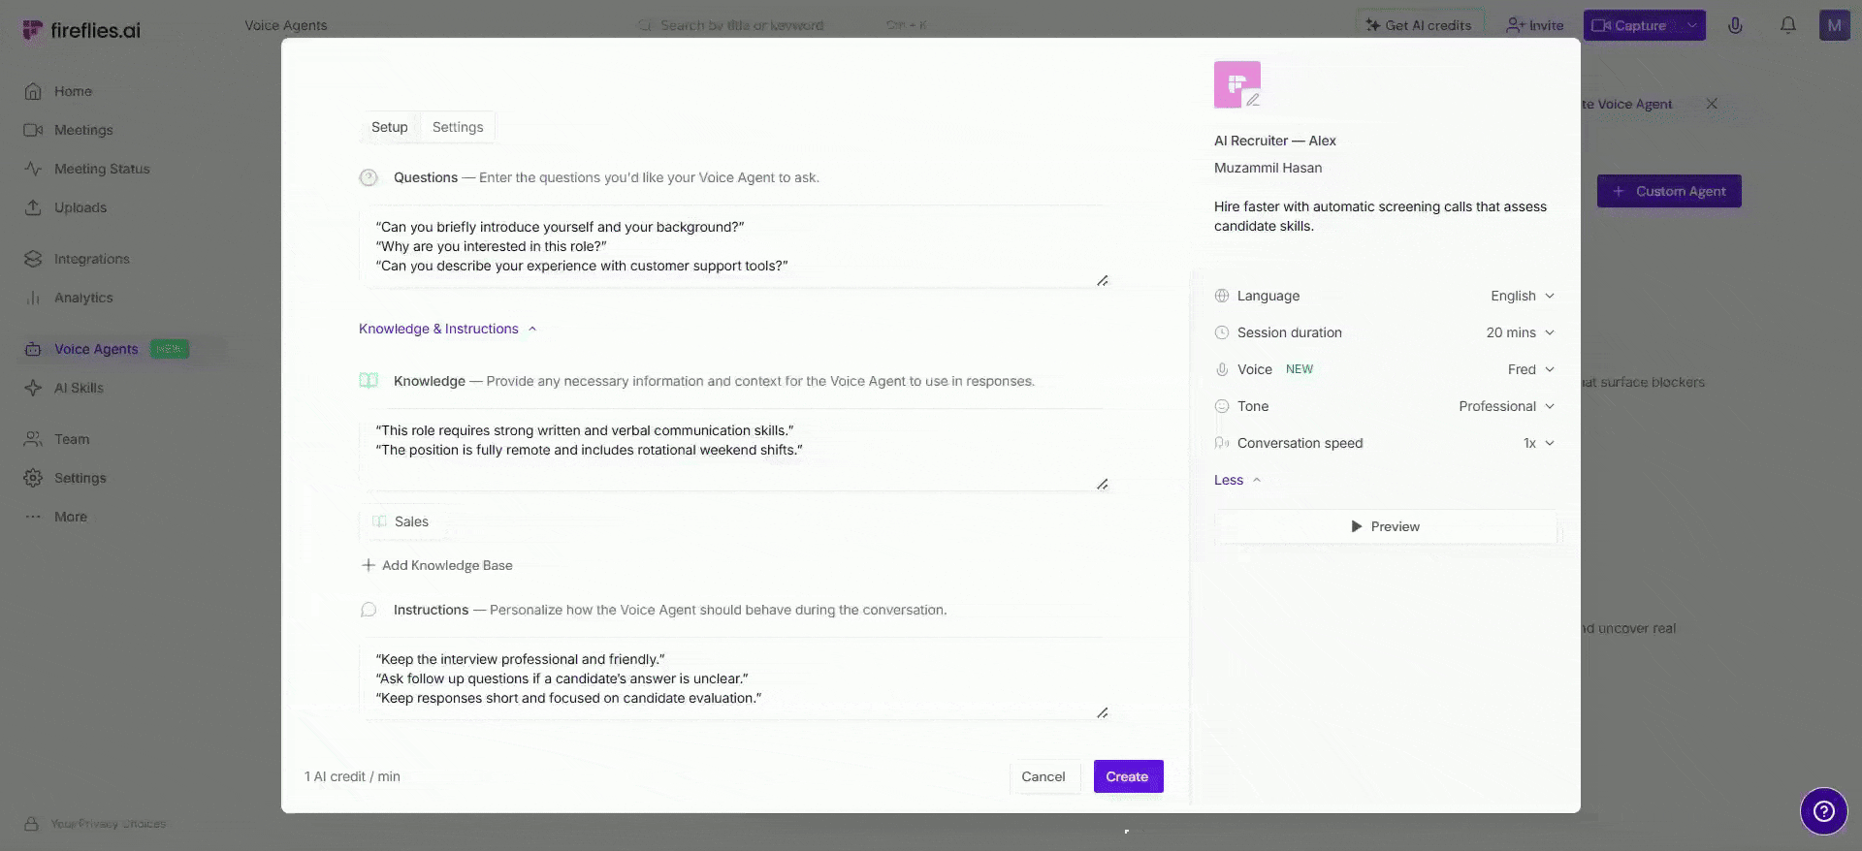Focus the search by title or keyword field
Screen dimensions: 1862x851
point(781,25)
